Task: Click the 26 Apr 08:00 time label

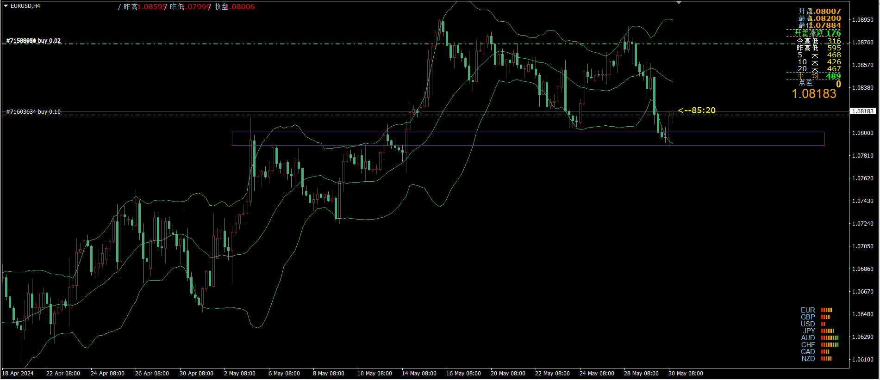Action: [152, 374]
